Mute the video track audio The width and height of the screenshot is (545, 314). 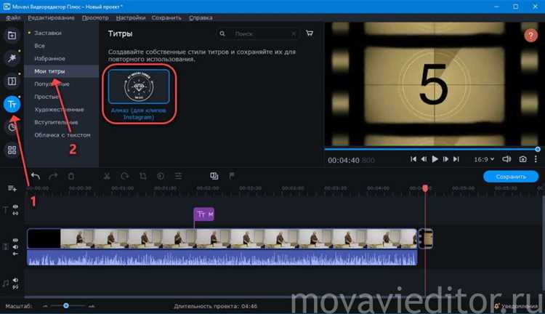pyautogui.click(x=15, y=246)
